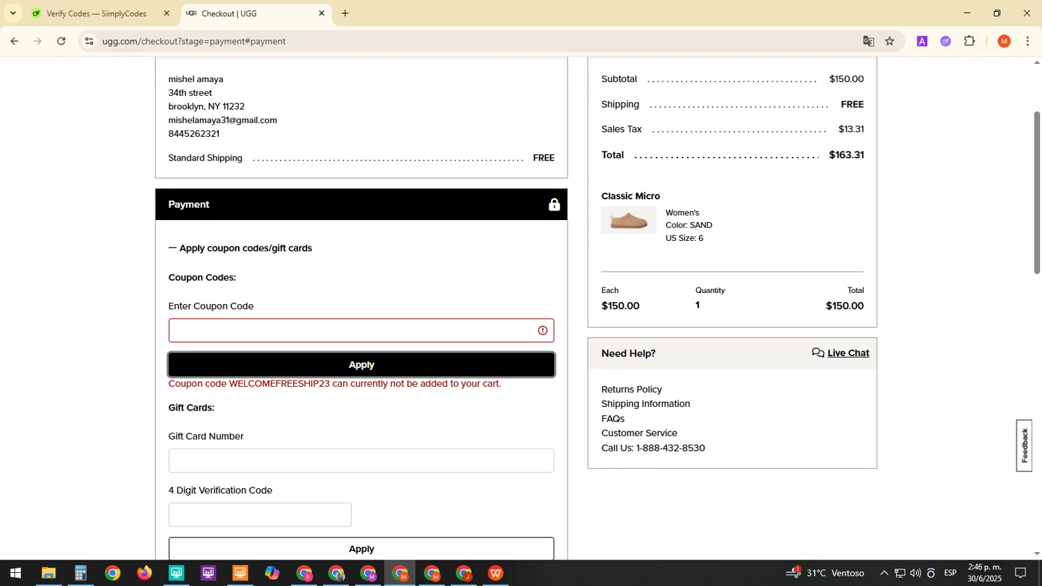This screenshot has height=586, width=1042.
Task: Open the tab search dropdown
Action: tap(13, 13)
